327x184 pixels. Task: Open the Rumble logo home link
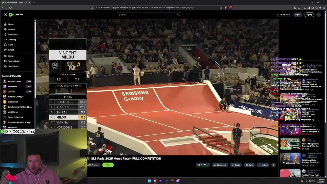16,15
